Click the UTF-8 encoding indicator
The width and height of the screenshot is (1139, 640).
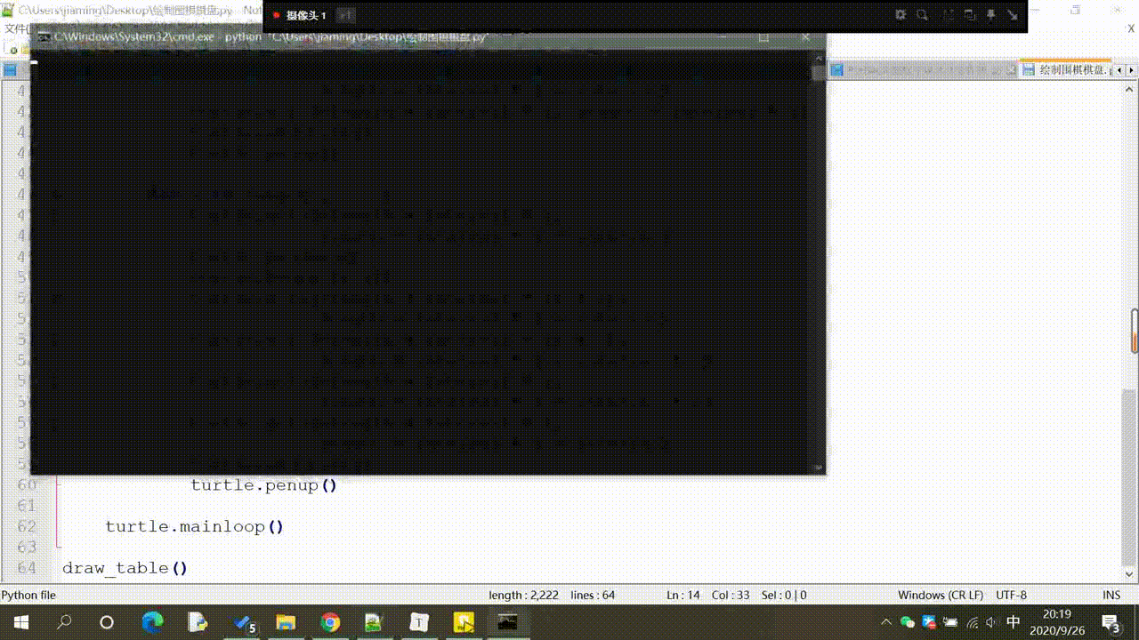pos(1011,595)
